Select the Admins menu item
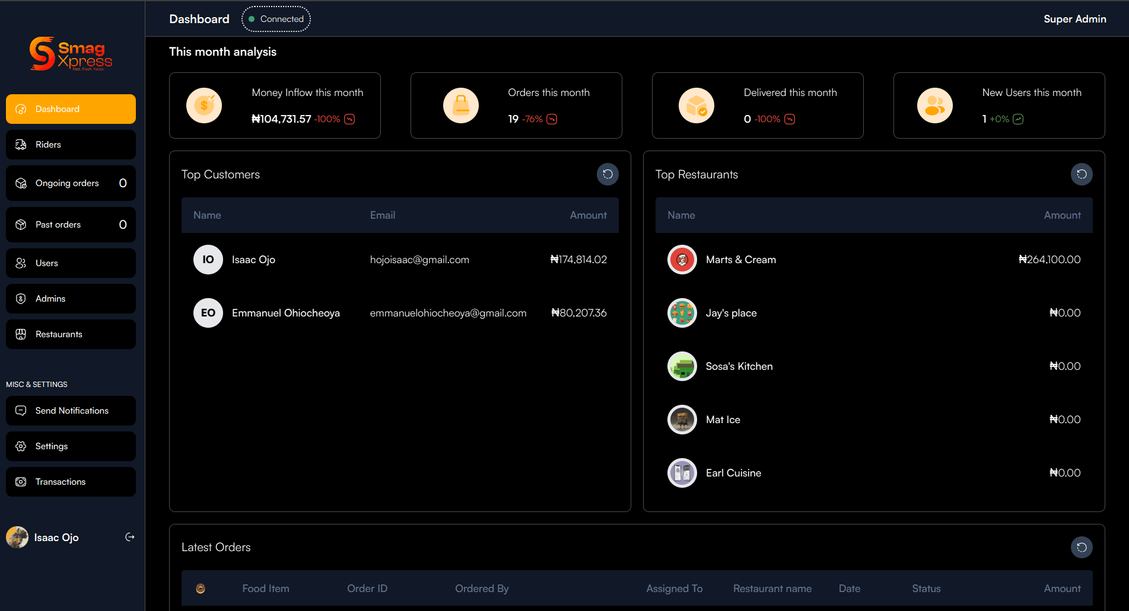 [x=70, y=298]
